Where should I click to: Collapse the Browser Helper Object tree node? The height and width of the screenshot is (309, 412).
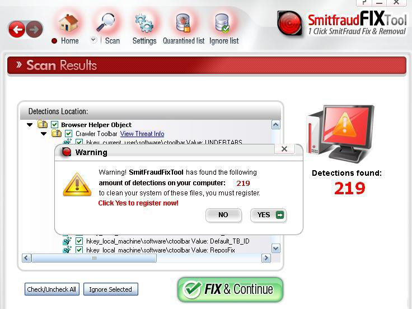pyautogui.click(x=30, y=124)
